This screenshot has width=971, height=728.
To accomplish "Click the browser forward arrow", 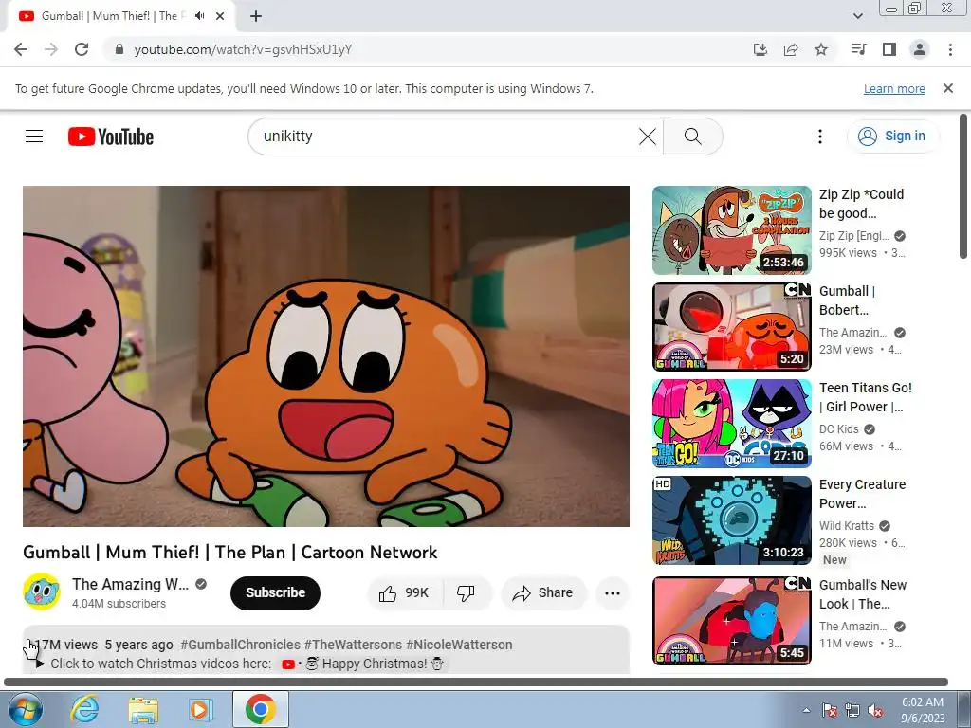I will point(51,49).
